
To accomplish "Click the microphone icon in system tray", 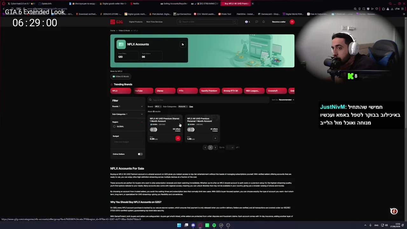I will [370, 225].
